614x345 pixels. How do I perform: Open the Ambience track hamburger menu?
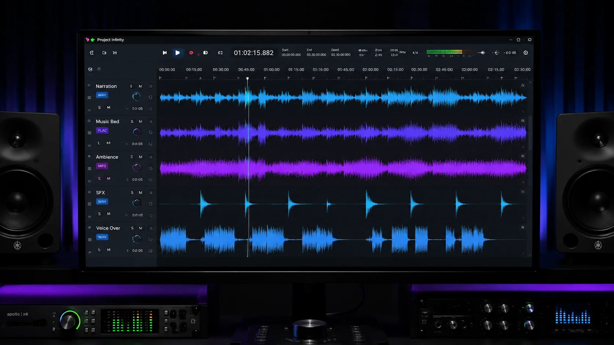point(89,168)
